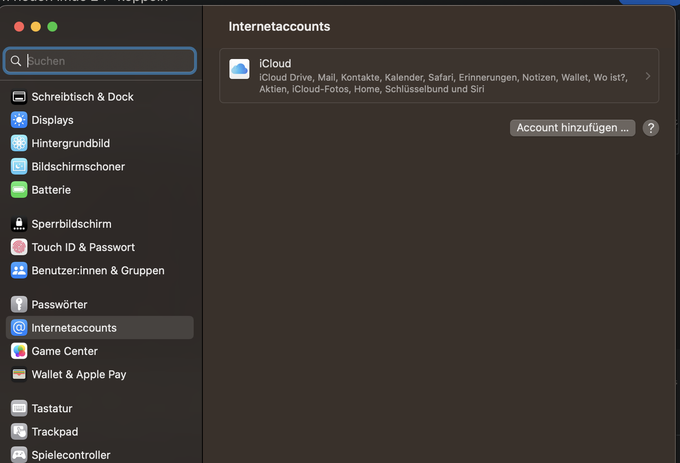Select Spielecontroller in the sidebar
The height and width of the screenshot is (463, 680).
71,455
